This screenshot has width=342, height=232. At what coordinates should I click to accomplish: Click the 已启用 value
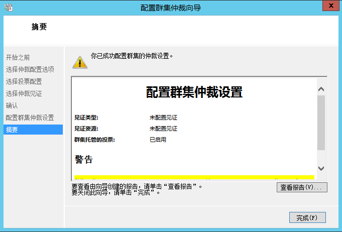pyautogui.click(x=158, y=140)
